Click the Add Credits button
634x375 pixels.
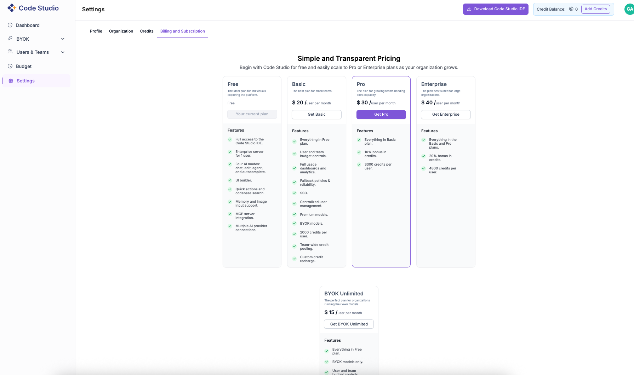pyautogui.click(x=596, y=9)
